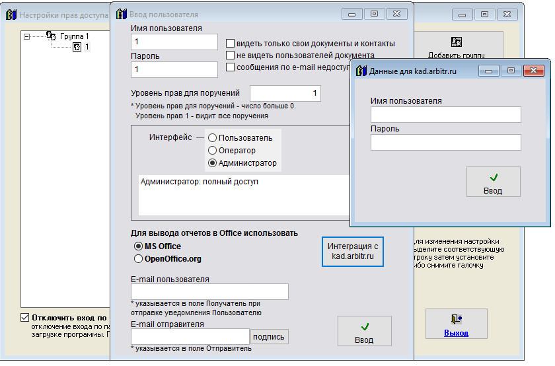This screenshot has width=555, height=366.
Task: Maximize the Данные для kad.arbitr.ru dialog
Action: point(511,71)
